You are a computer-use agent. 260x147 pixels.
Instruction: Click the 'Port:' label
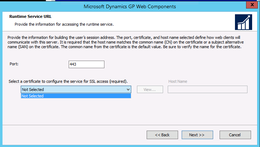[14, 64]
